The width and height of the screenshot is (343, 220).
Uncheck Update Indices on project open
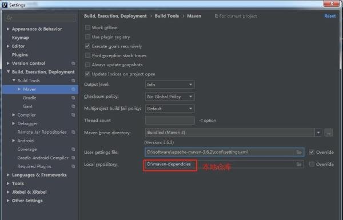pos(87,74)
